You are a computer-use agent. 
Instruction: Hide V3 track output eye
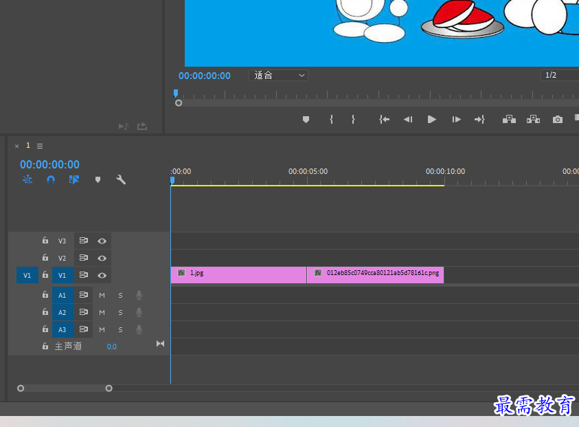[x=102, y=241]
